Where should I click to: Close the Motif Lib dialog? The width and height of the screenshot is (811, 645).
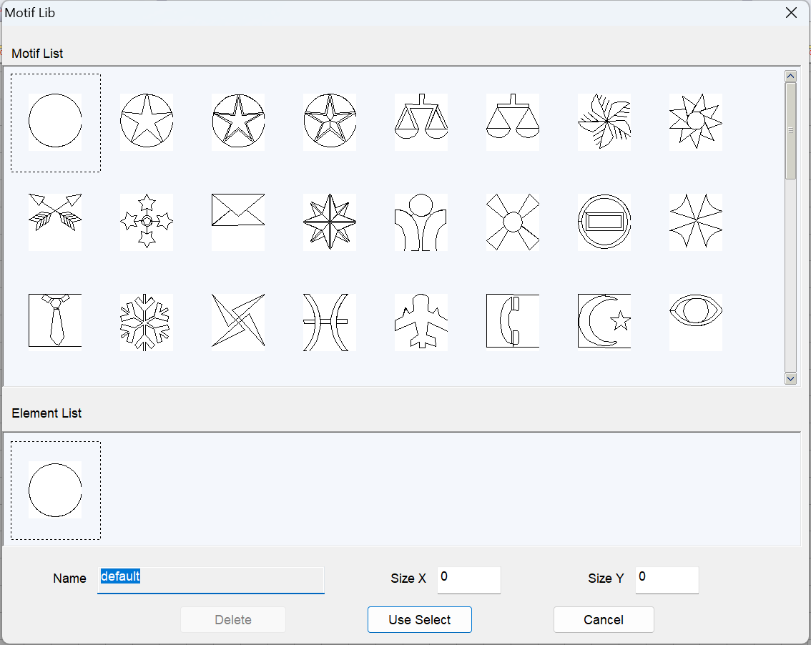(x=791, y=13)
